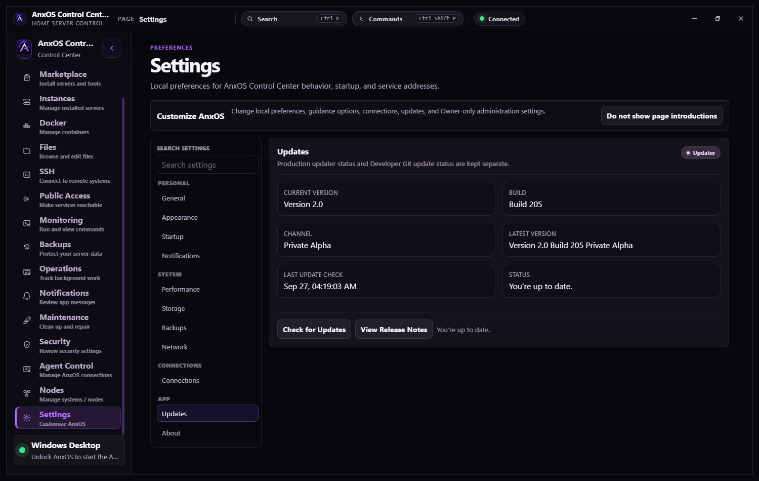This screenshot has width=759, height=481.
Task: Click the Windows Desktop status card
Action: [69, 450]
